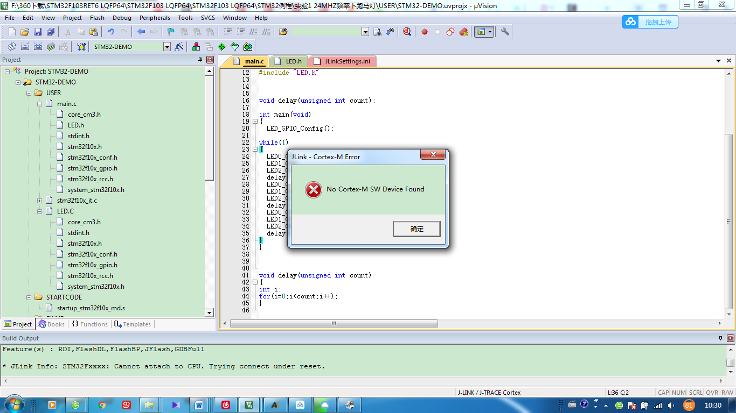Click the Save All icon
This screenshot has height=413, width=736.
pyautogui.click(x=51, y=32)
